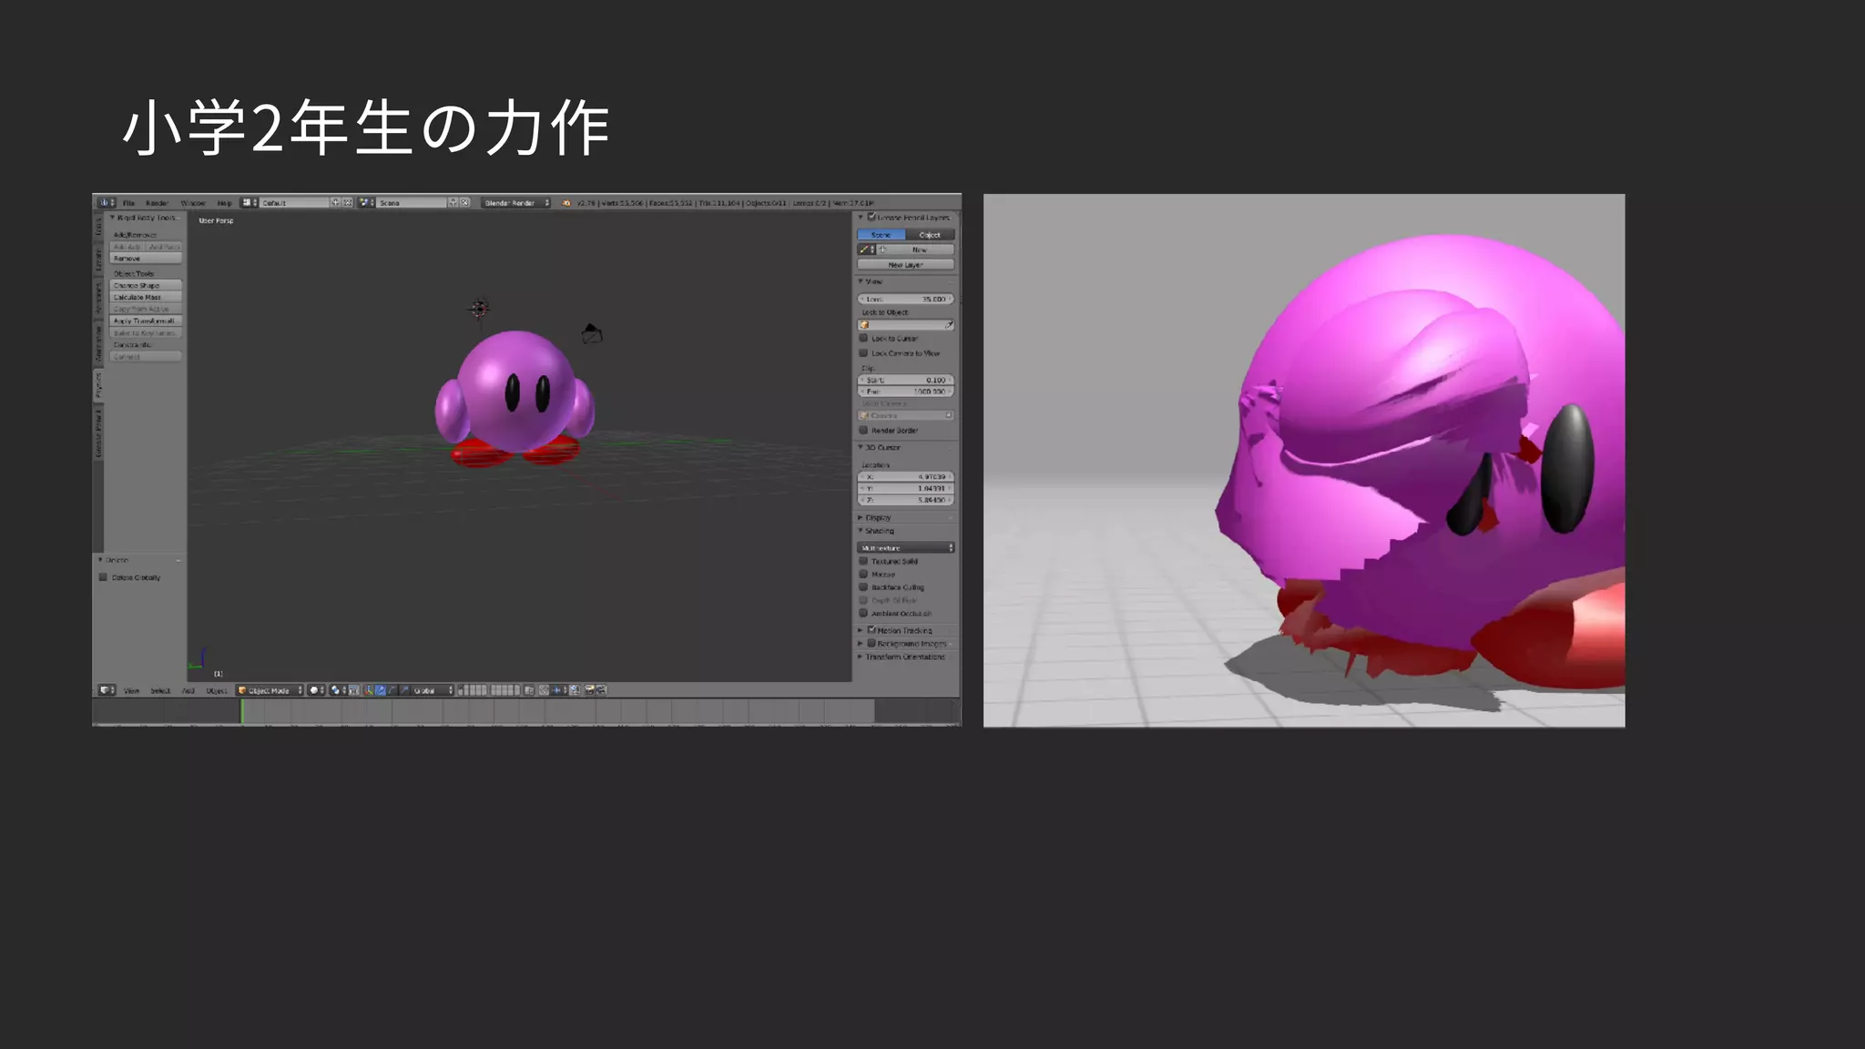
Task: Open the Blender Render engine dropdown
Action: point(515,202)
